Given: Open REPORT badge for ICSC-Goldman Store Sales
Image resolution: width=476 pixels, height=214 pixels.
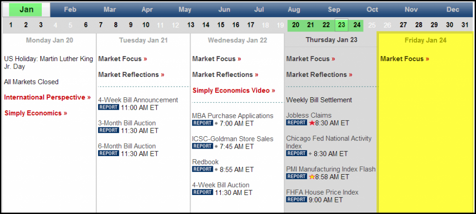Looking at the screenshot, I should (x=203, y=146).
